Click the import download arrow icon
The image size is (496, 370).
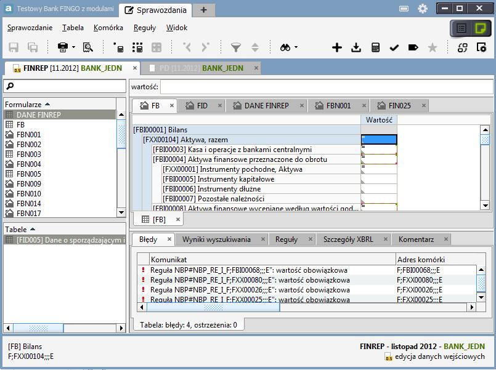pos(356,47)
